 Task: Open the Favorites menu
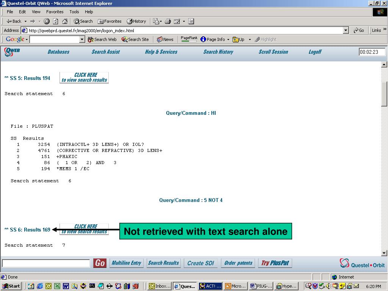click(55, 12)
